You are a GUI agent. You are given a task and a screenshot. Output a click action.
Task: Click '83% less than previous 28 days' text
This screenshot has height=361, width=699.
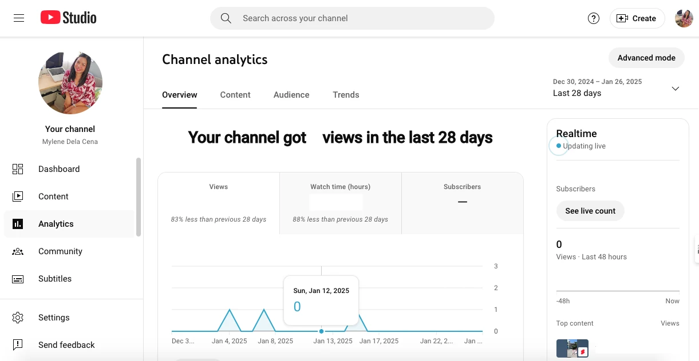click(x=219, y=219)
